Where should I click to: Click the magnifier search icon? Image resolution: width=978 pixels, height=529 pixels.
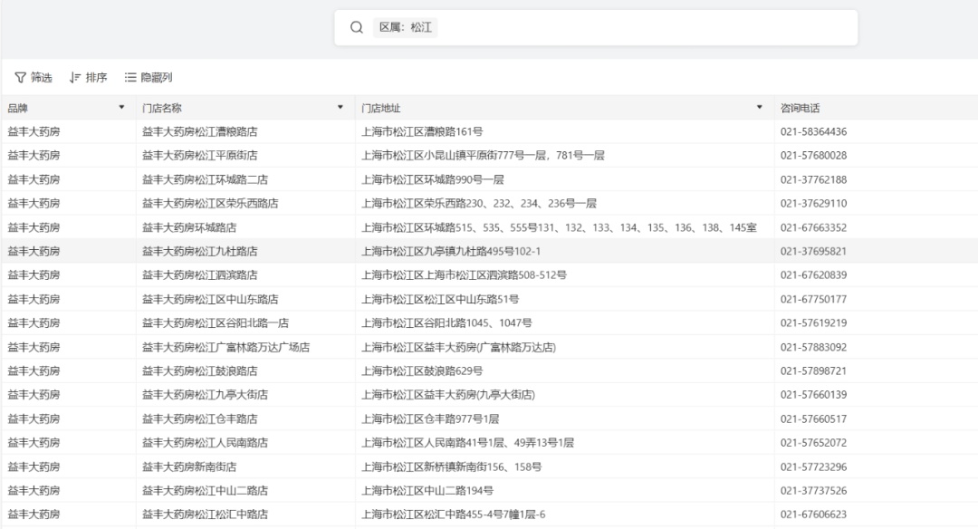tap(357, 28)
